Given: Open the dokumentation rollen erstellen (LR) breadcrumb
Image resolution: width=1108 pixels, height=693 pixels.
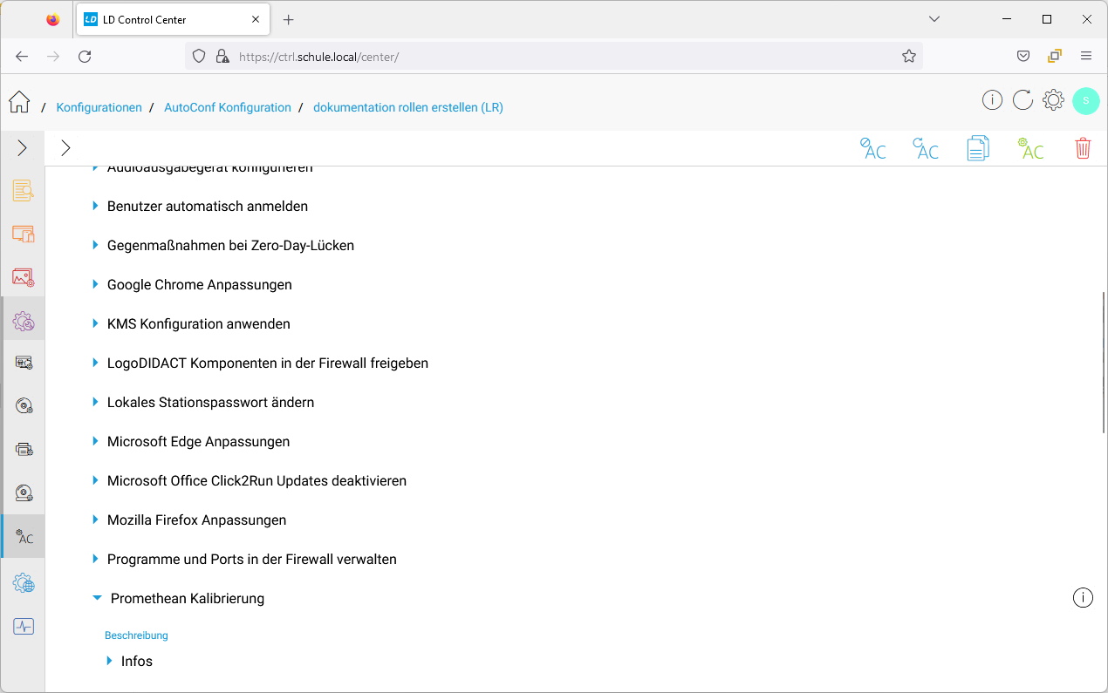Looking at the screenshot, I should point(408,107).
